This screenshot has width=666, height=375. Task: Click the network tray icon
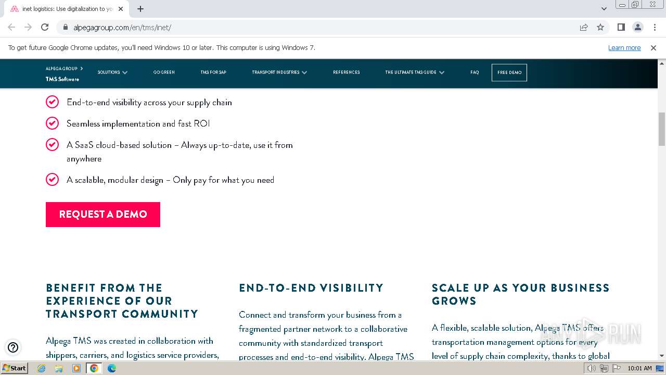coord(604,368)
